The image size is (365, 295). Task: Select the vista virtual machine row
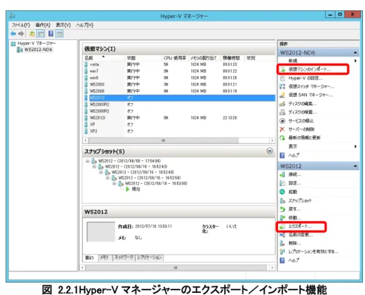tap(179, 64)
